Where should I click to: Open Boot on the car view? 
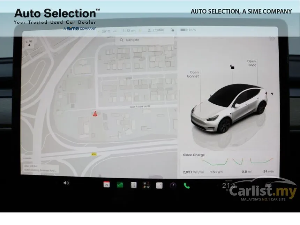click(252, 63)
